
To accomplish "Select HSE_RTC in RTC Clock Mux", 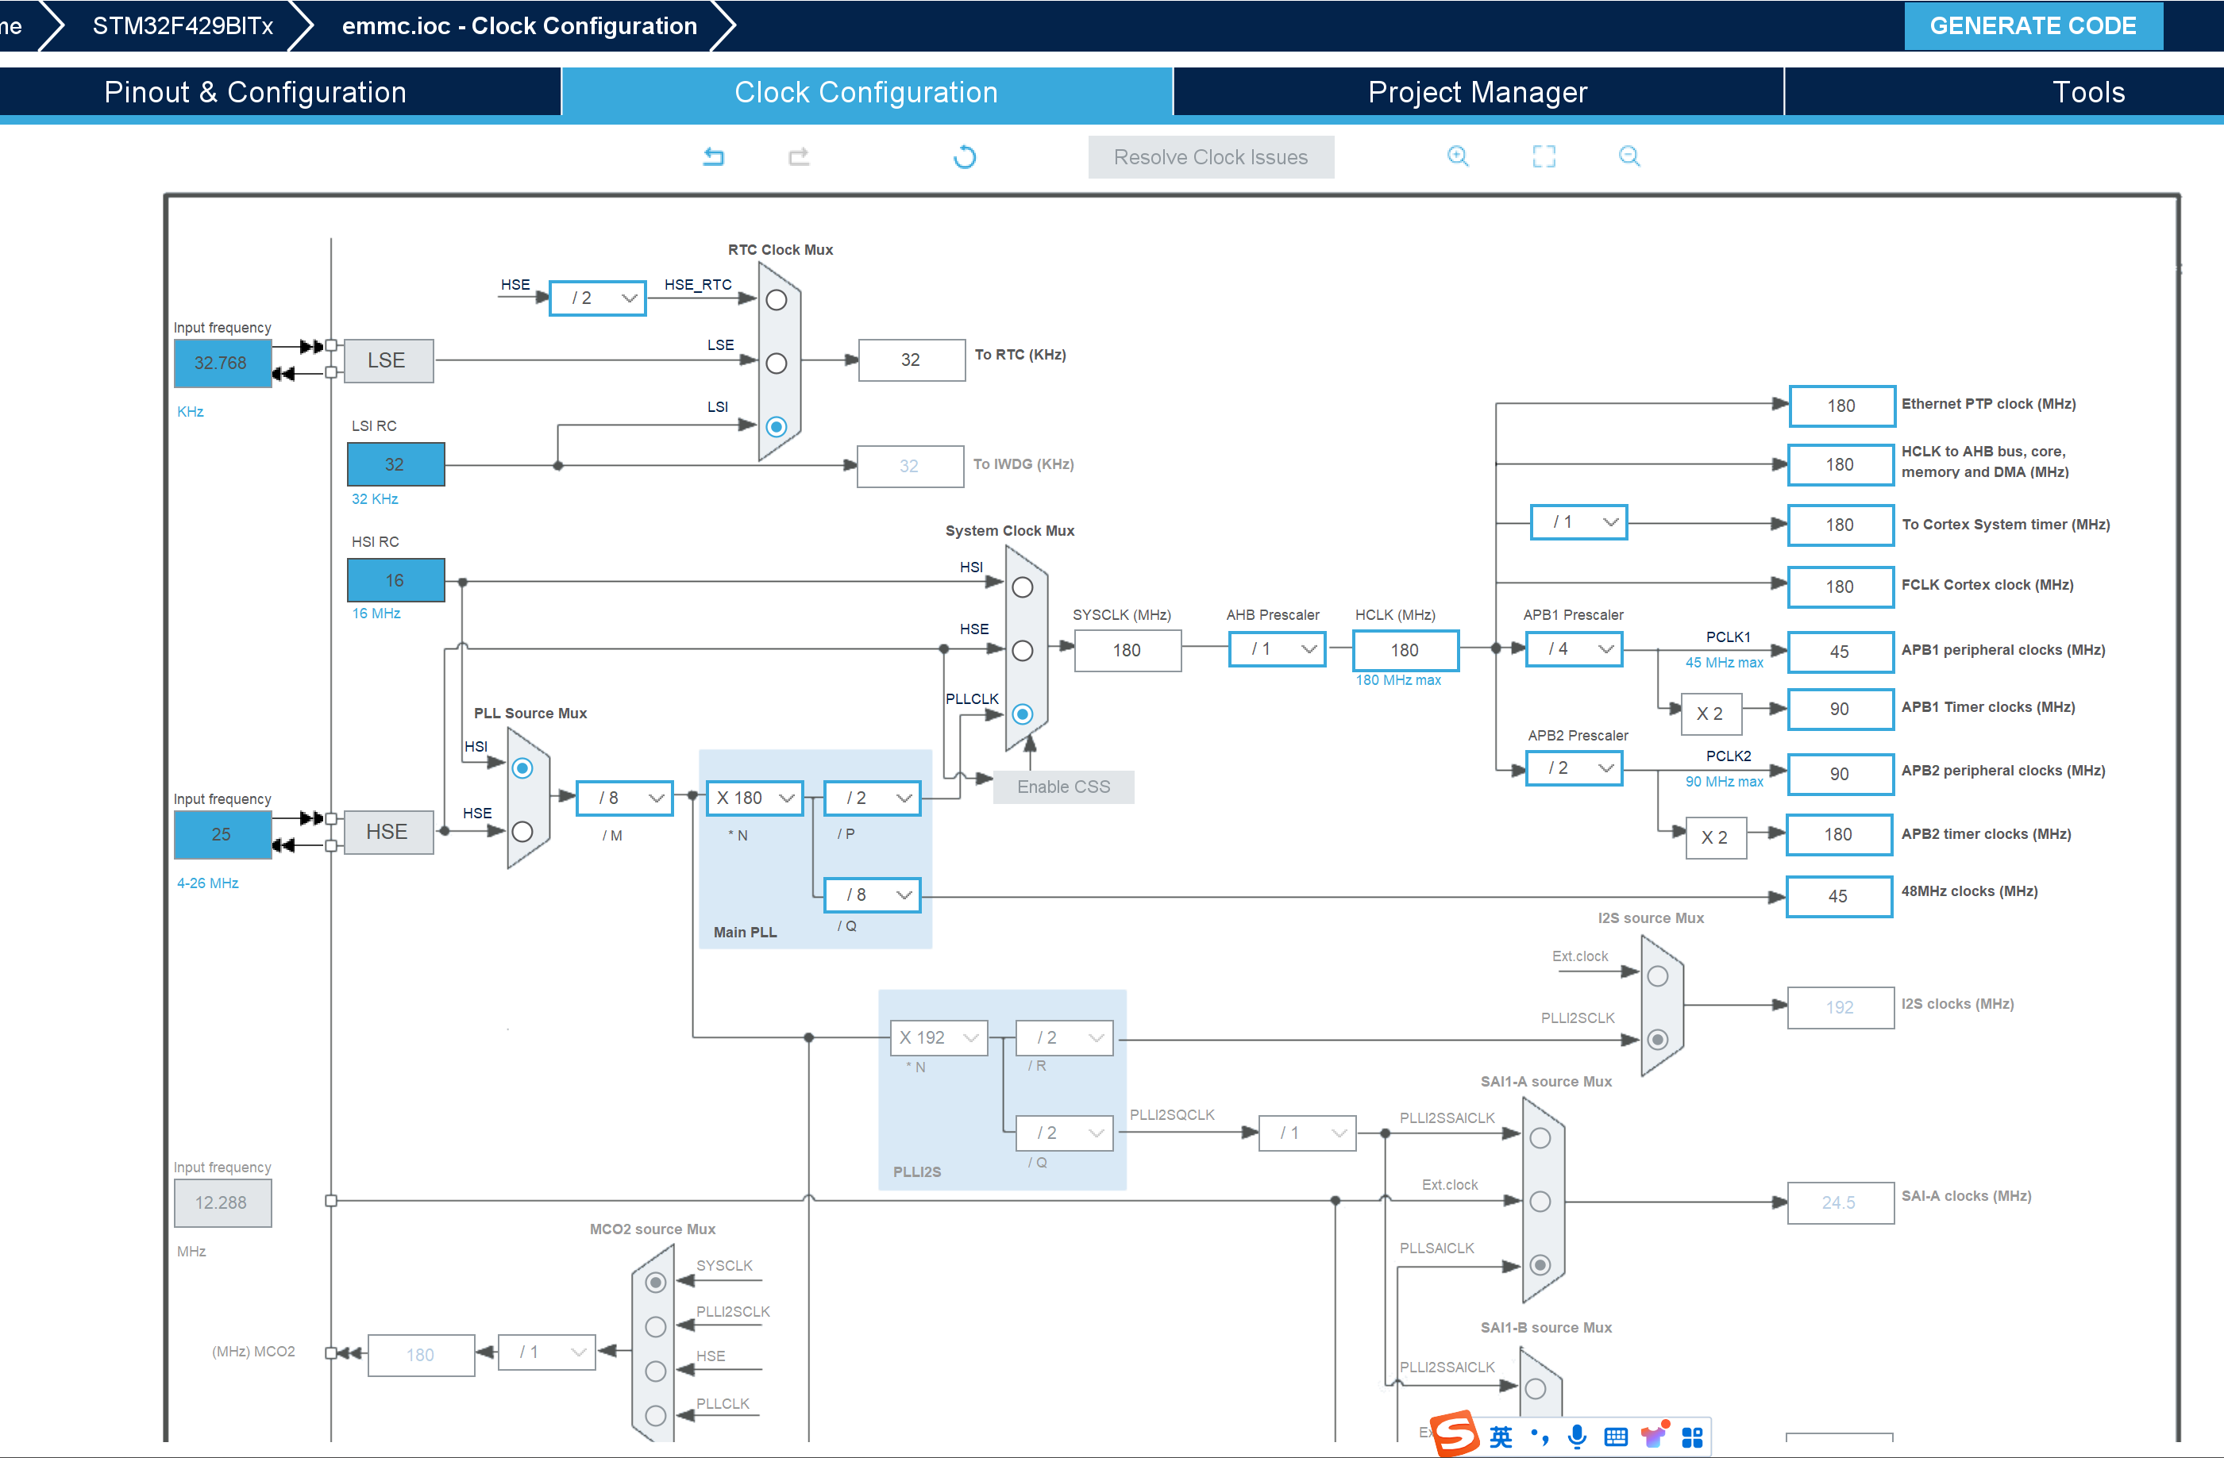I will coord(777,300).
